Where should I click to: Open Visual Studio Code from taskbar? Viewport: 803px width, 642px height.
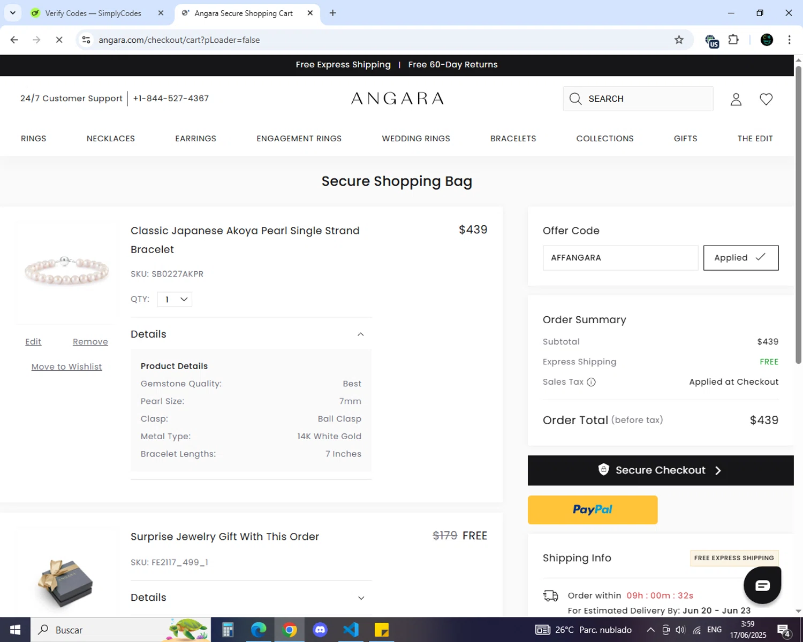click(x=351, y=630)
